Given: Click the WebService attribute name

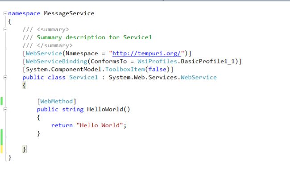Looking at the screenshot, I should 44,54.
